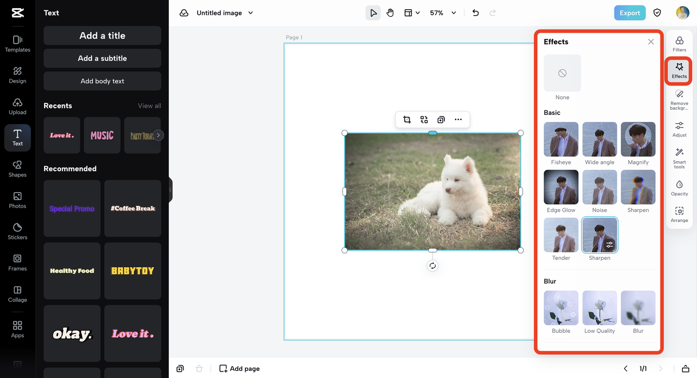This screenshot has height=378, width=697.
Task: Apply the Wide angle effect
Action: [x=600, y=139]
